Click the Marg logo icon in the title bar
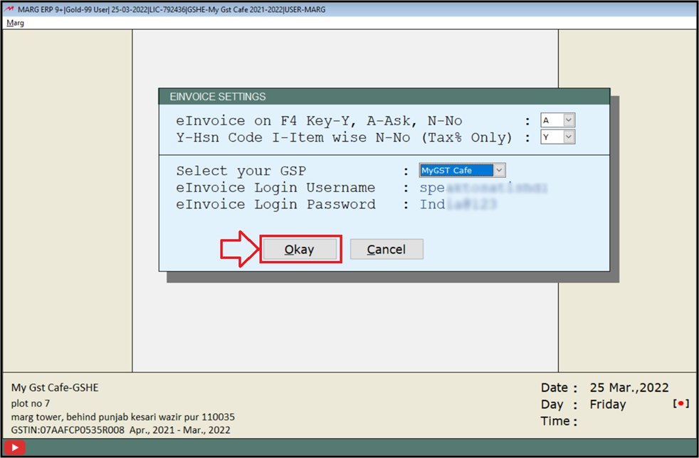The width and height of the screenshot is (699, 458). click(8, 9)
